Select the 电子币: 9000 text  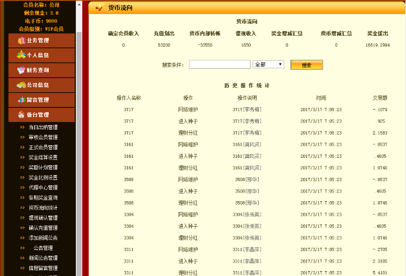[x=41, y=21]
